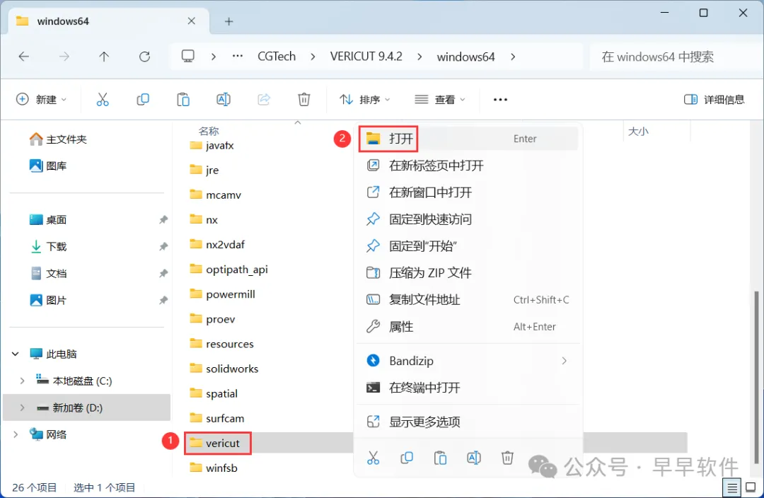Screen dimensions: 764x498
Task: Click chevron after windows64 in address bar
Action: point(513,57)
